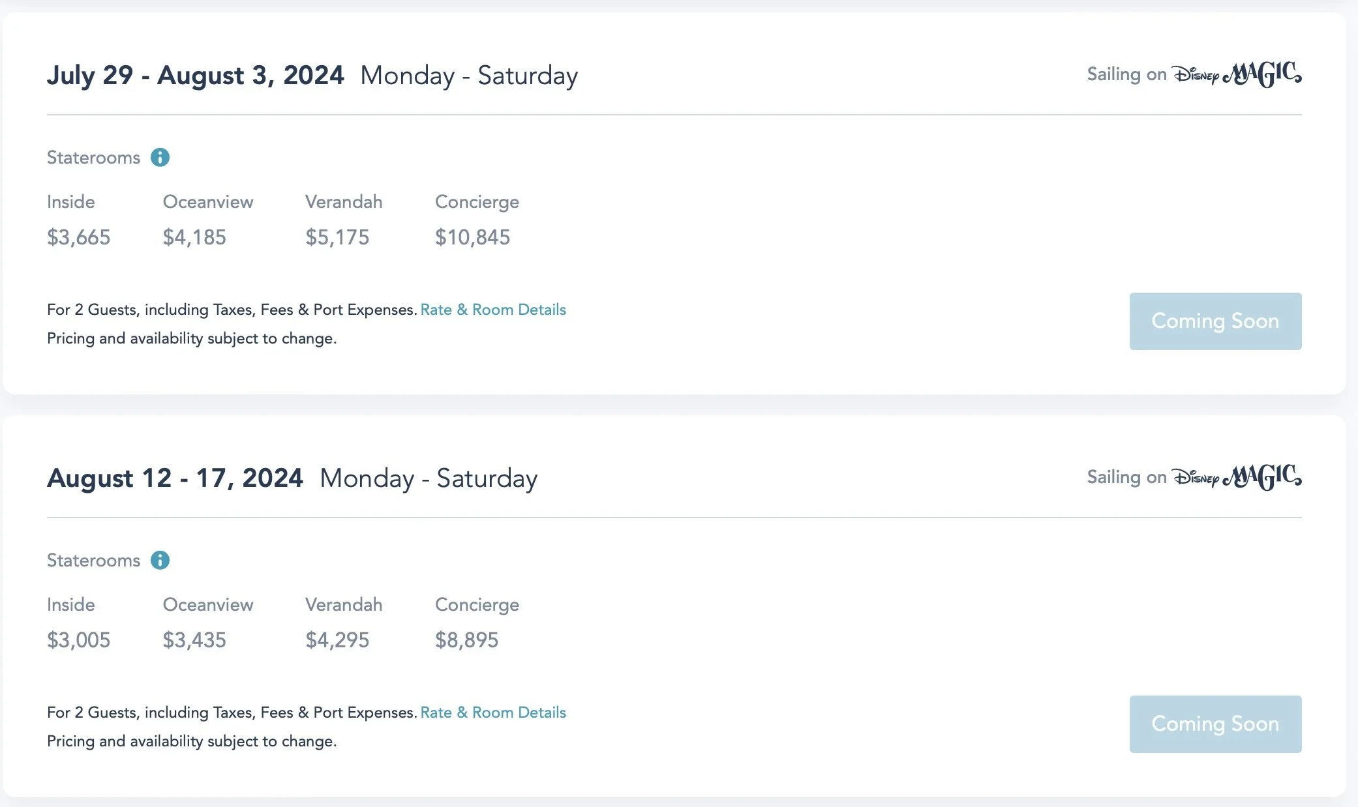Click the Staterooms info icon for July 29 sailing

[160, 157]
